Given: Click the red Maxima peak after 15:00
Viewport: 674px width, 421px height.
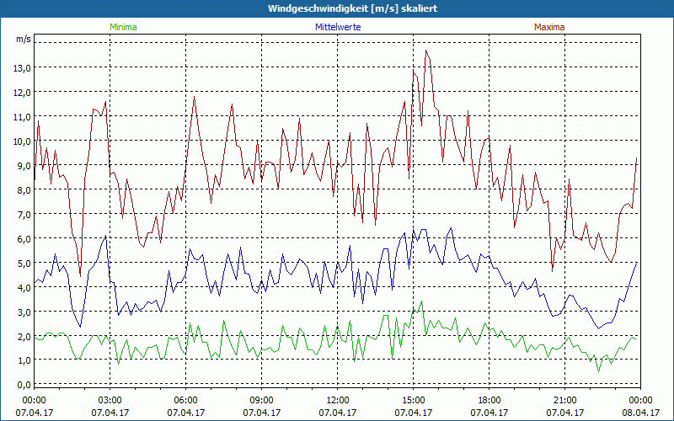Looking at the screenshot, I should point(426,51).
